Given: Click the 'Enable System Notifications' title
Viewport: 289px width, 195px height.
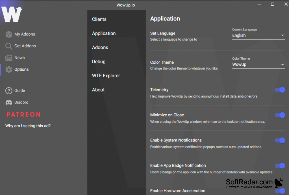Looking at the screenshot, I should click(x=176, y=140).
